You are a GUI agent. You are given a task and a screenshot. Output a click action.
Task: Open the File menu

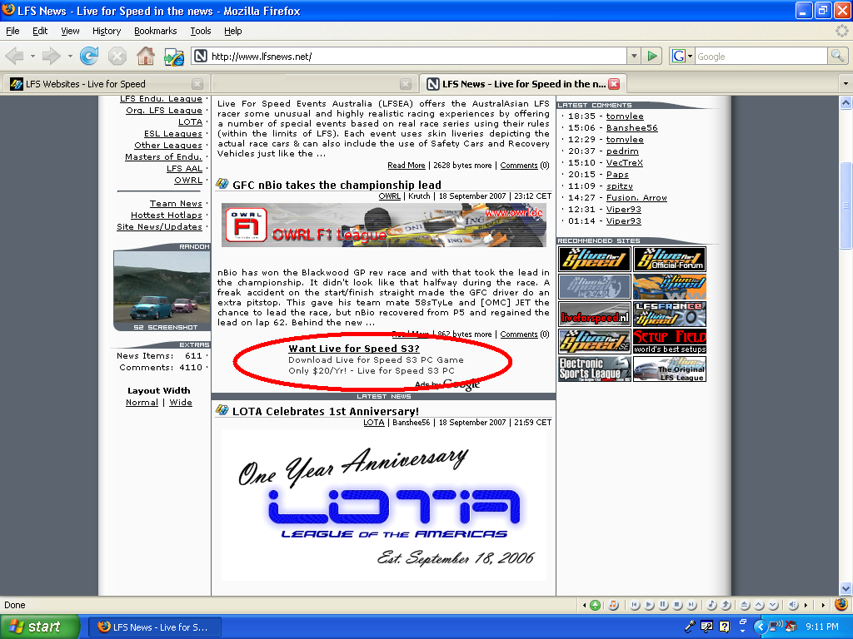12,31
